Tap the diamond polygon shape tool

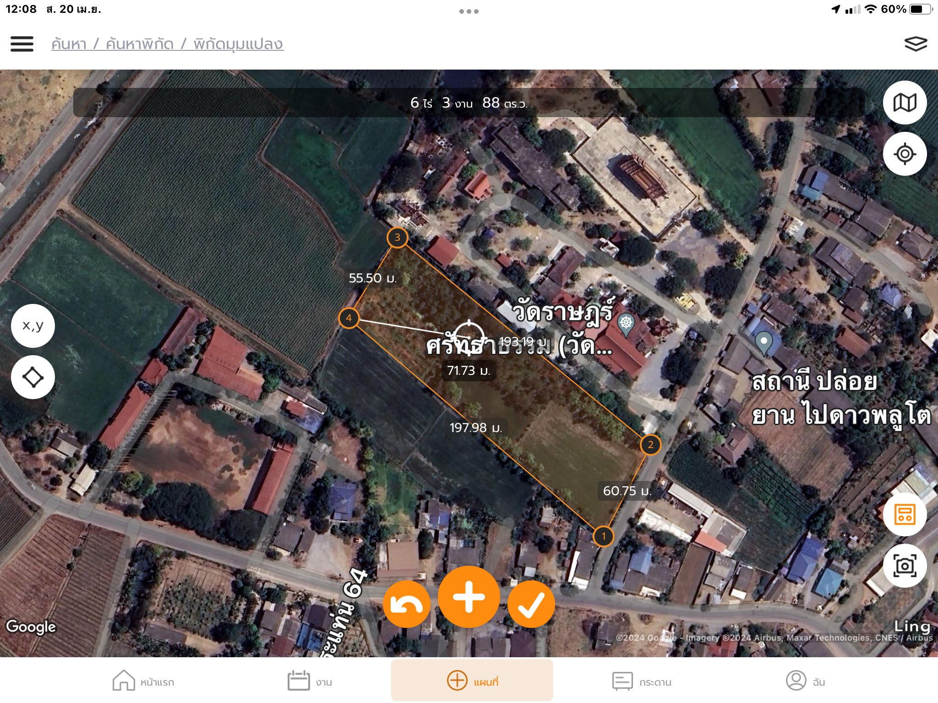pyautogui.click(x=33, y=378)
